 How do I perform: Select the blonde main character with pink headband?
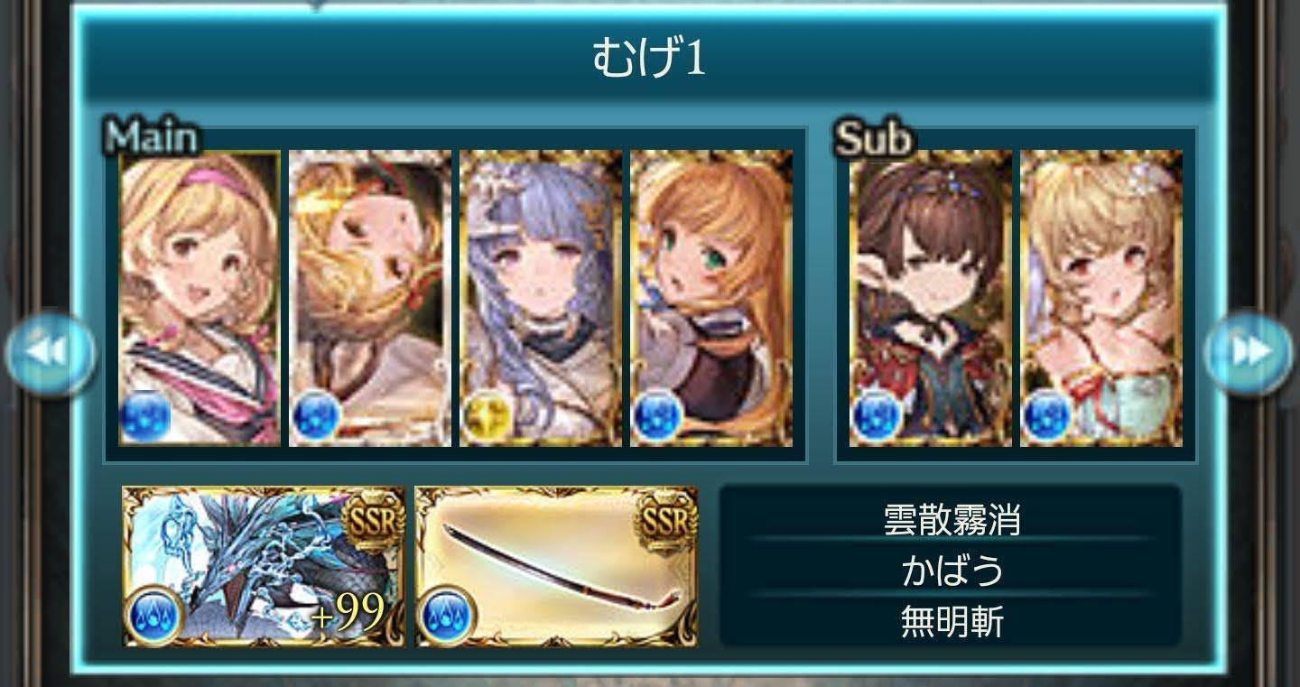point(200,298)
